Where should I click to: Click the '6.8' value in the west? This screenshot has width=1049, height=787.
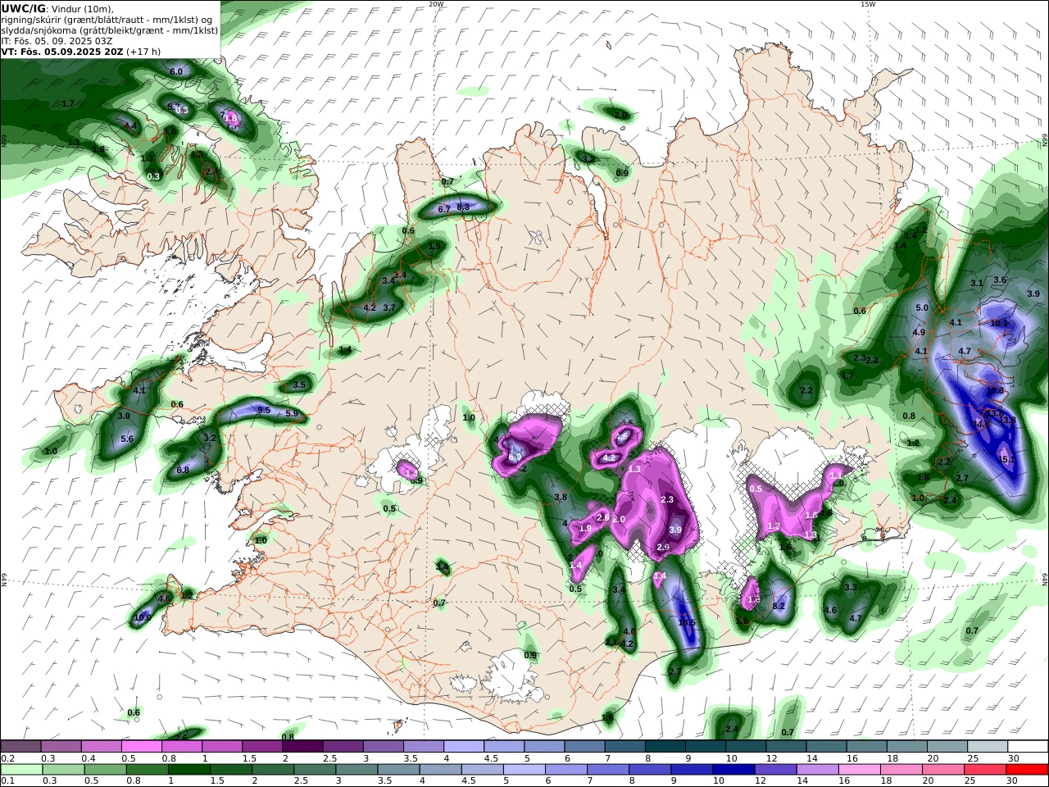(183, 471)
